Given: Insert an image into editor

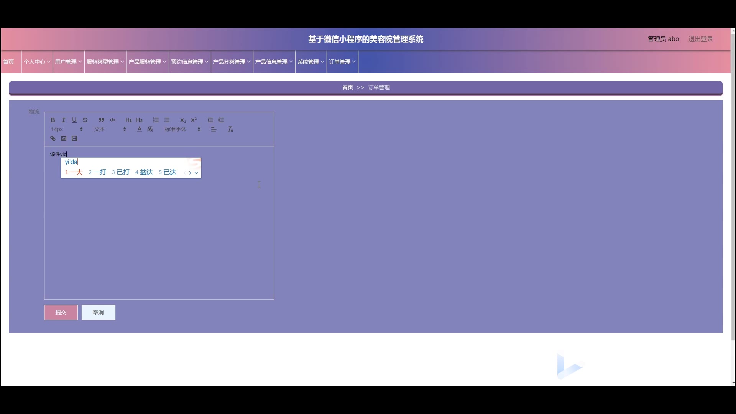Looking at the screenshot, I should click(x=64, y=138).
